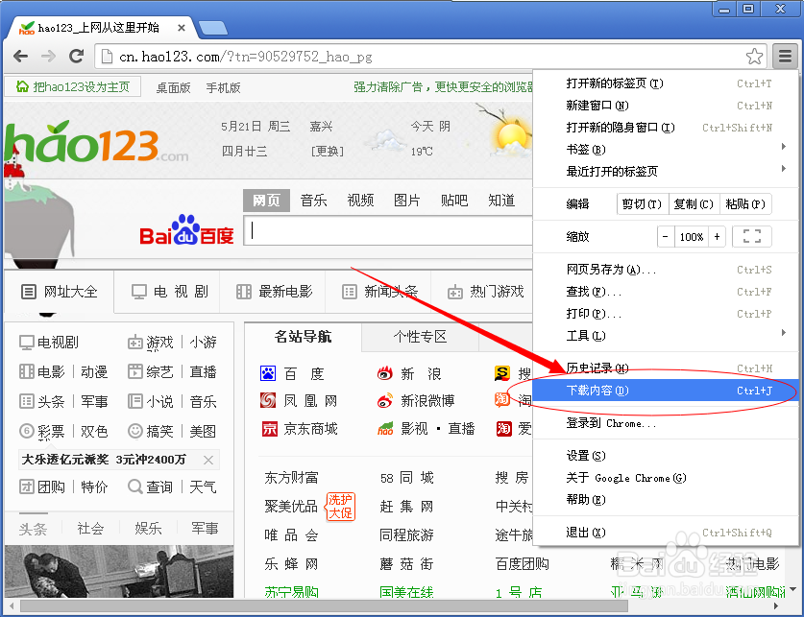
Task: Toggle the Chrome hamburger menu button
Action: click(785, 56)
